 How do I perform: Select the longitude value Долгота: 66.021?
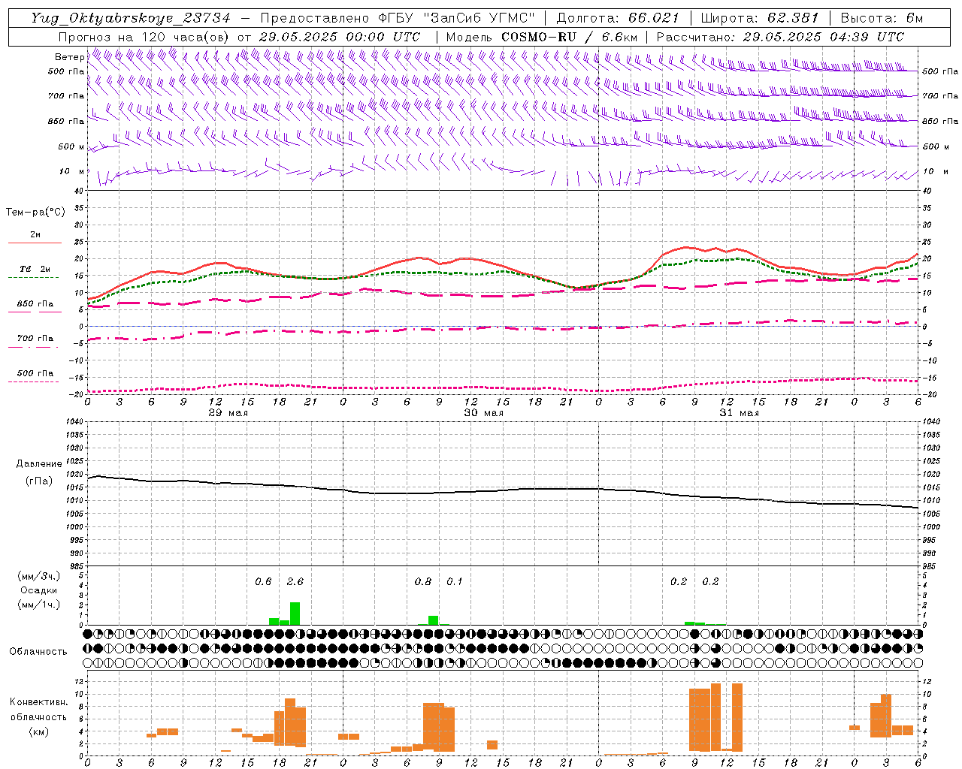tap(618, 18)
